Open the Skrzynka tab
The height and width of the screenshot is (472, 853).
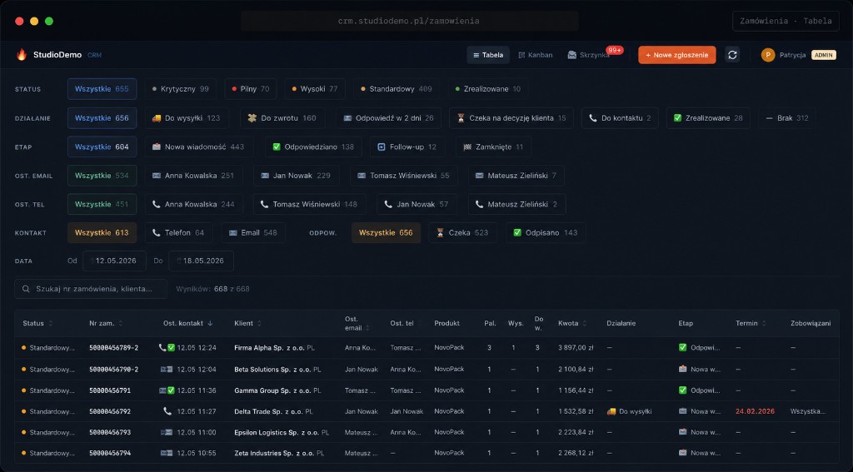589,55
